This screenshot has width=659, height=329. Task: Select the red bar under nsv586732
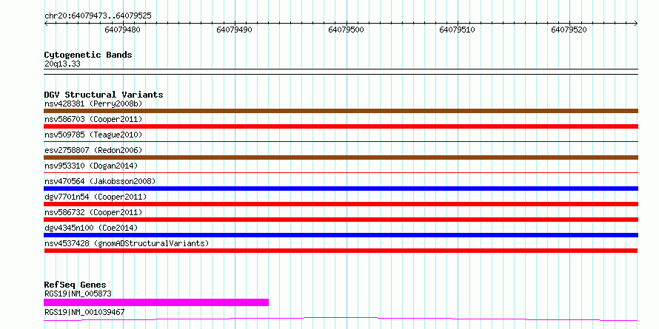point(341,220)
